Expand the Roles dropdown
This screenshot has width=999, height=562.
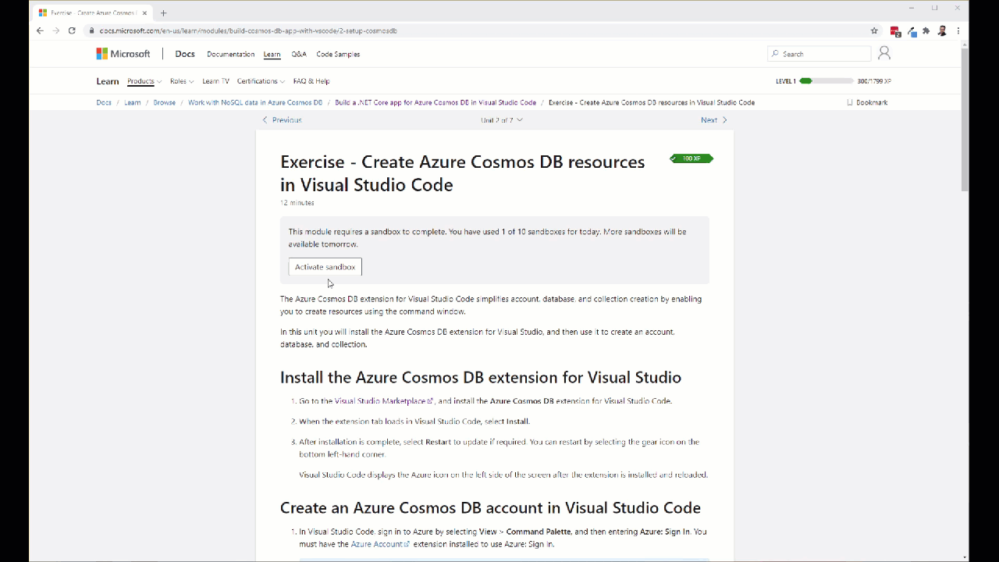pos(182,81)
